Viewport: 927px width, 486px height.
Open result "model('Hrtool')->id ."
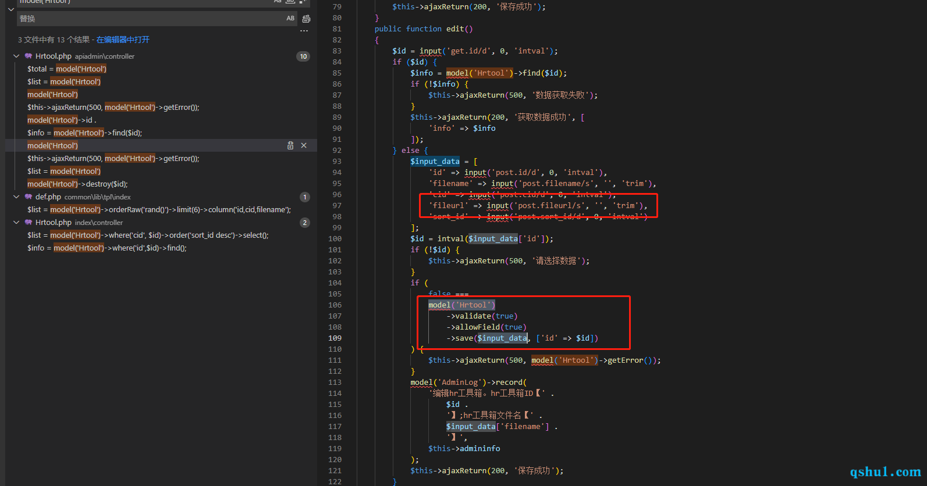pyautogui.click(x=62, y=120)
